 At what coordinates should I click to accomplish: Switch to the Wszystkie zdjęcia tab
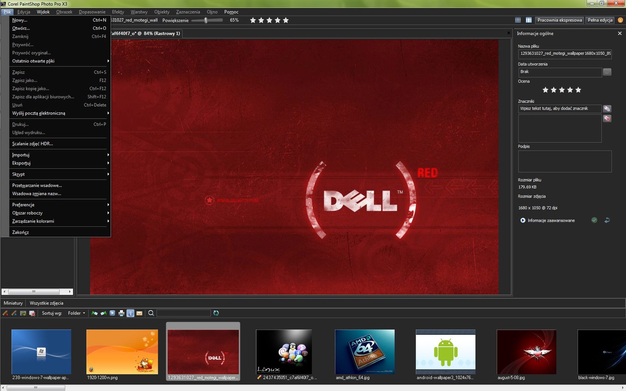pyautogui.click(x=47, y=303)
